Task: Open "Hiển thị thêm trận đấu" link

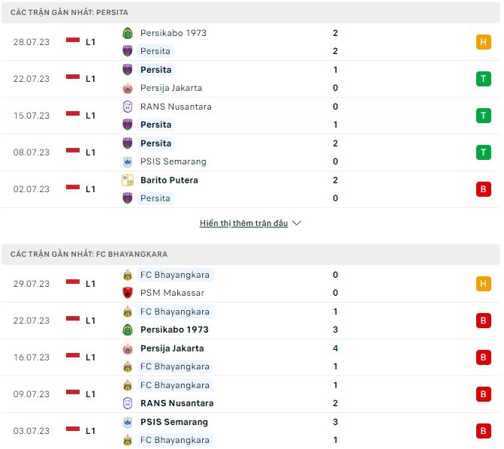Action: click(243, 223)
